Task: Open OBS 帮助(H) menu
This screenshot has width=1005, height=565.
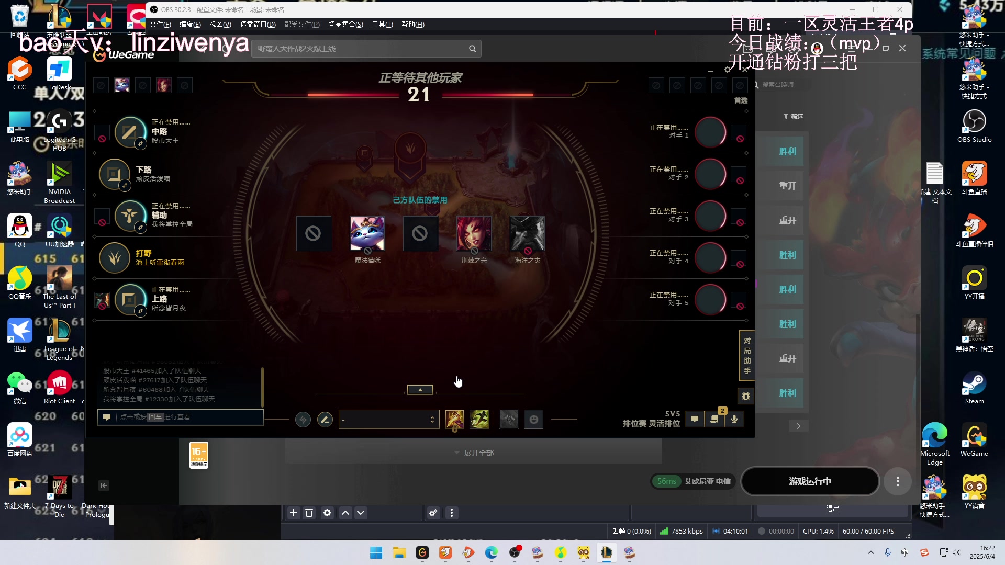Action: point(412,25)
